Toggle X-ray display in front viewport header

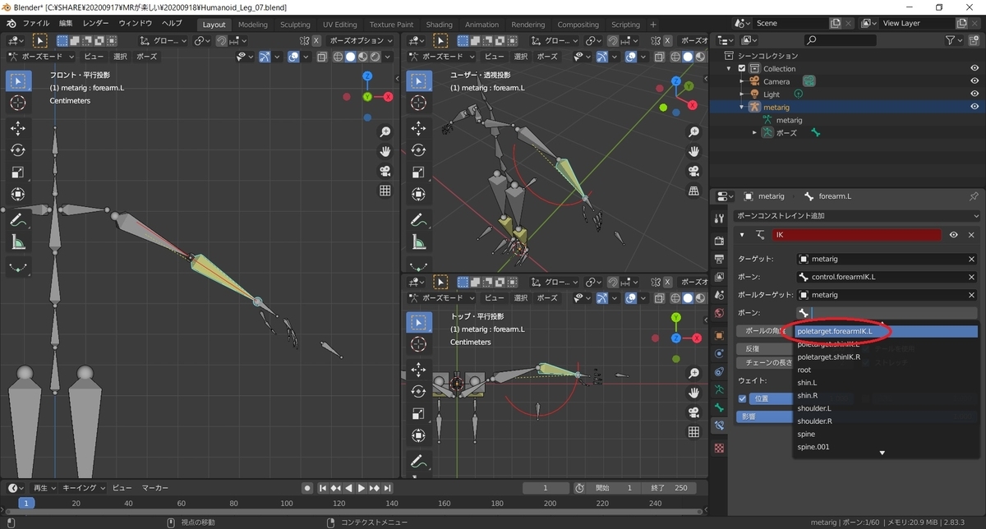pos(321,57)
